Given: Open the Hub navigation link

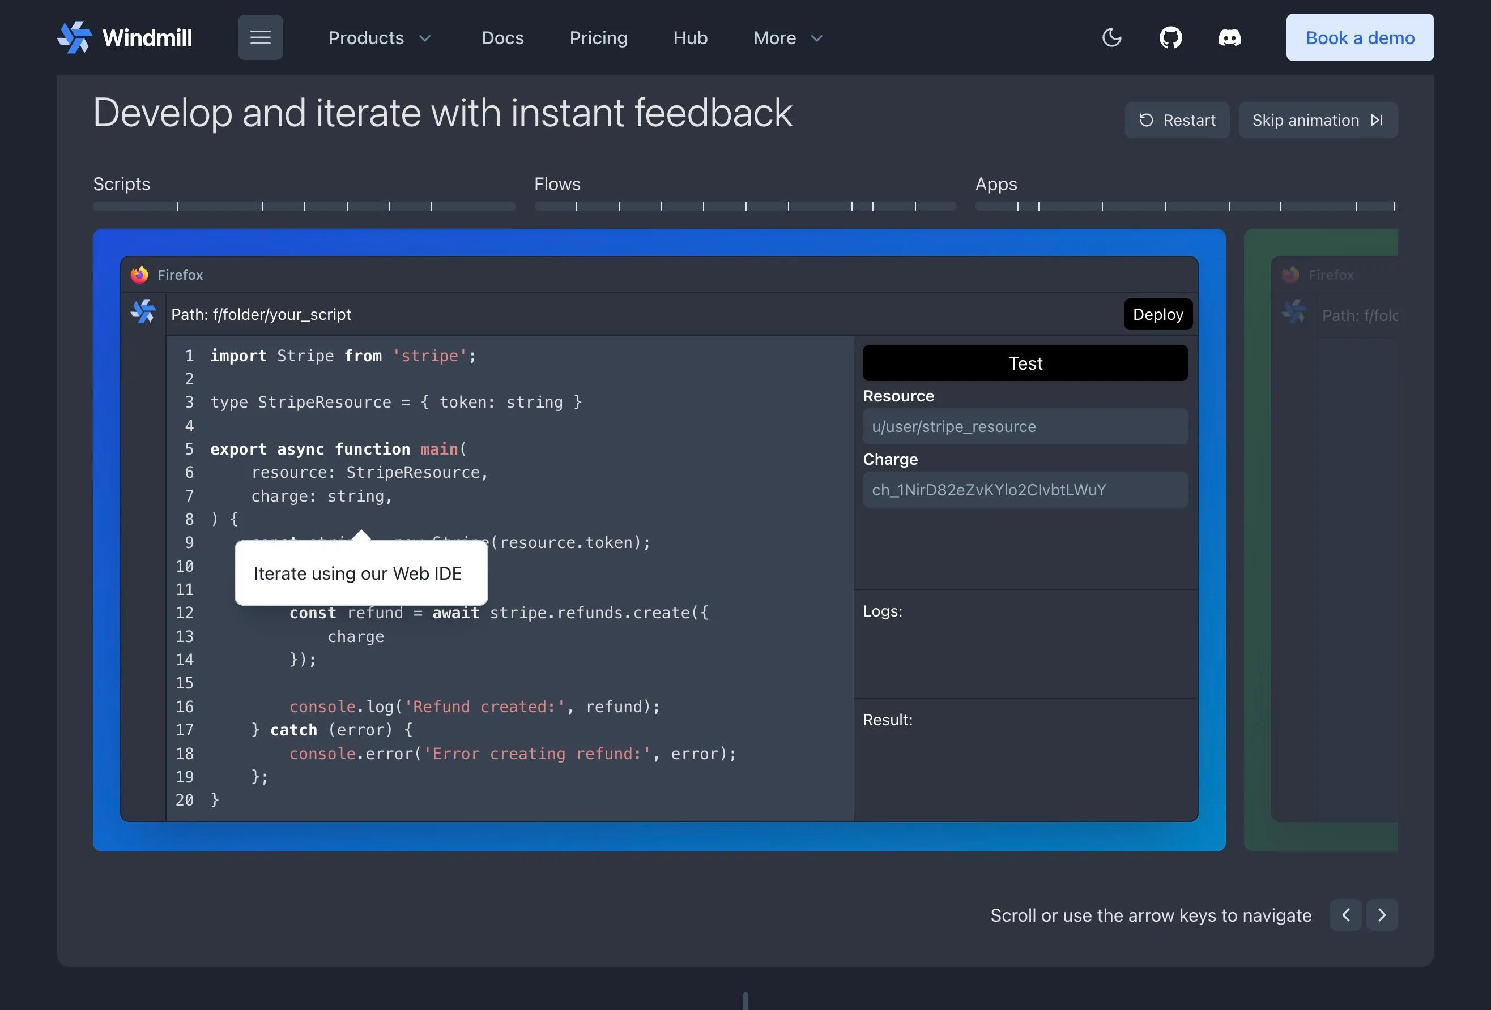Looking at the screenshot, I should [x=689, y=38].
